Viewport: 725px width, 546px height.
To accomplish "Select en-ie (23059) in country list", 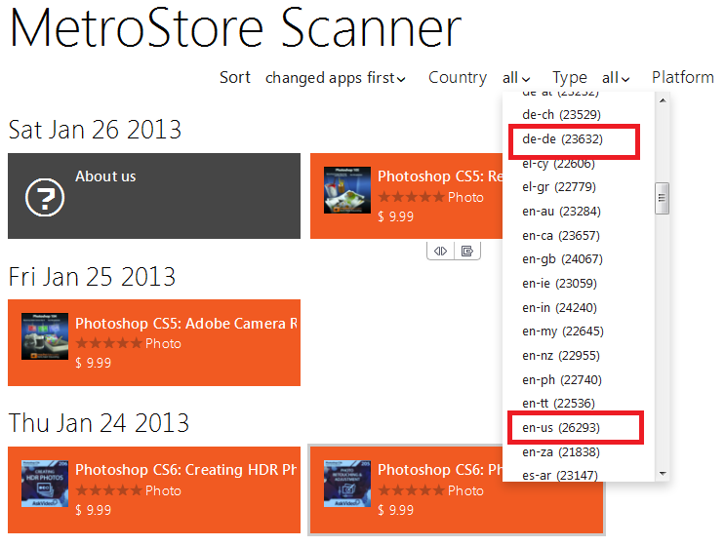I will (x=559, y=283).
